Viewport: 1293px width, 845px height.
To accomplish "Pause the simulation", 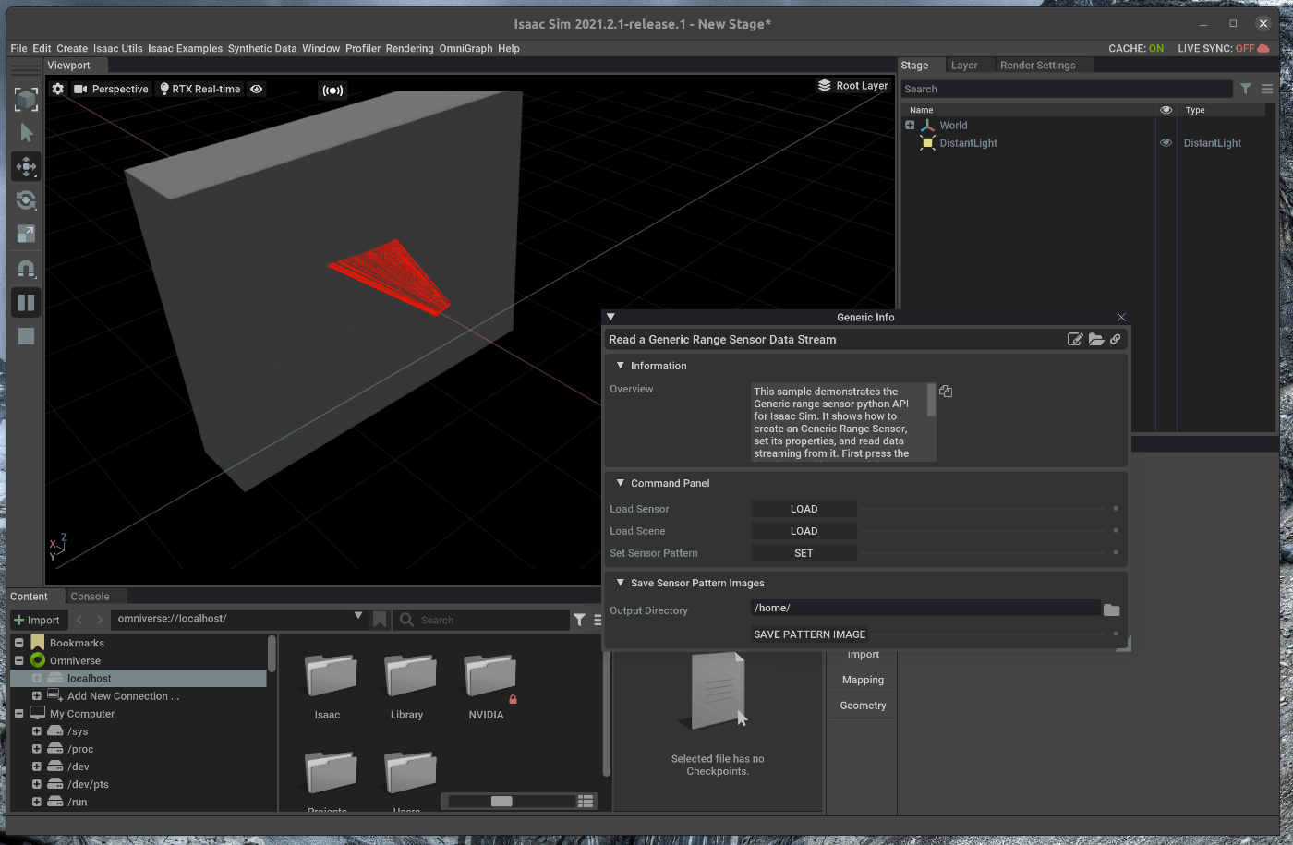I will 26,302.
